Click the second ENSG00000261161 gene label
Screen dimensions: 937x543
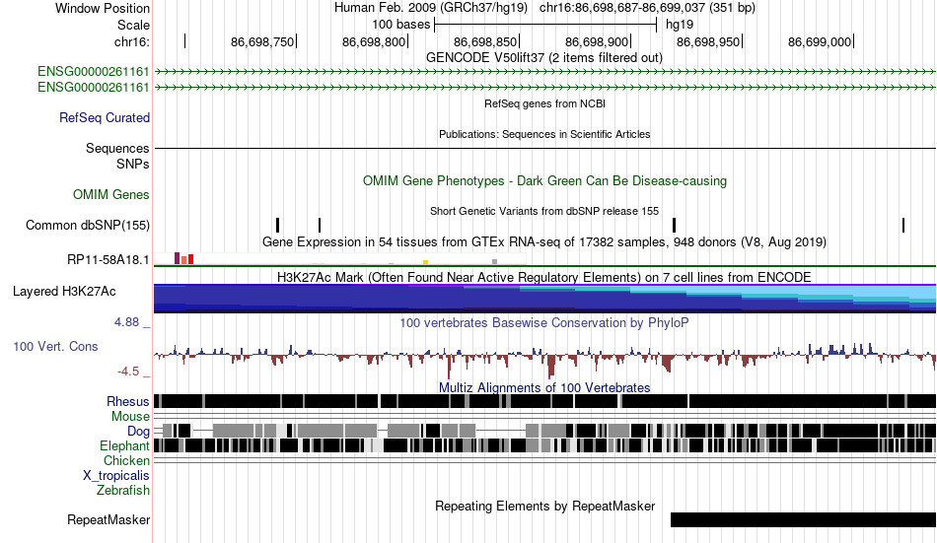click(94, 87)
